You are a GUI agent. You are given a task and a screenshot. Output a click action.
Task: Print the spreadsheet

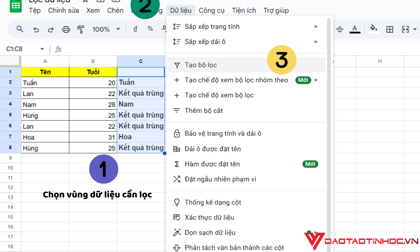pos(66,29)
